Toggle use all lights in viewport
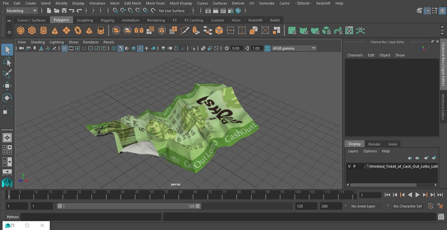The image size is (447, 230). [x=147, y=48]
